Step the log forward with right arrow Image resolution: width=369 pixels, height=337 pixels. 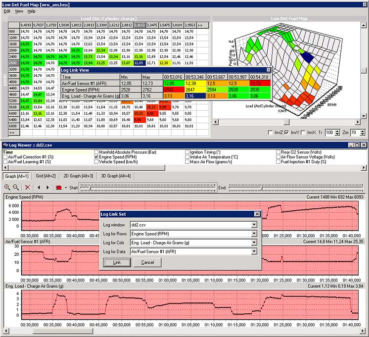48,188
